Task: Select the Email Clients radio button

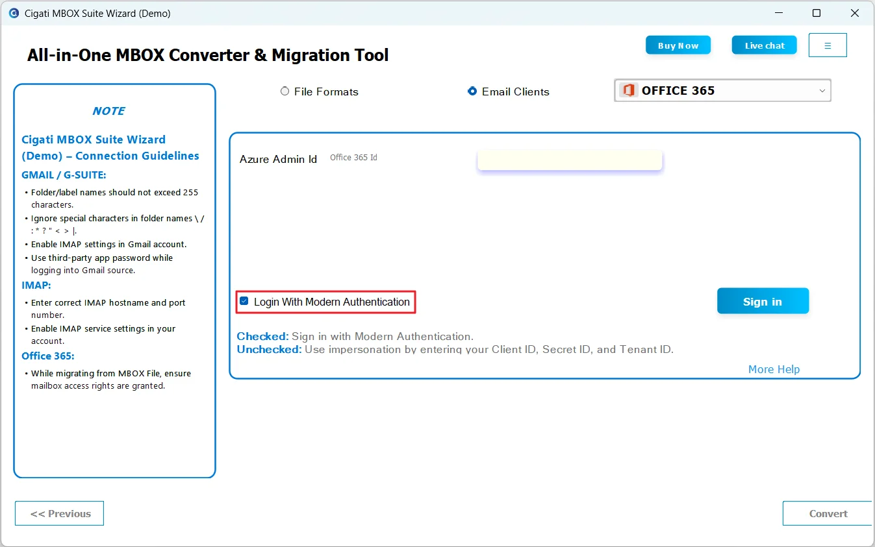Action: coord(472,91)
